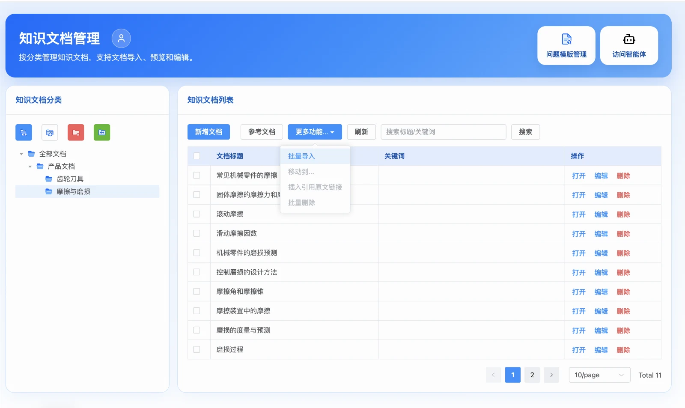685x408 pixels.
Task: Select the 齿轮刀具 folder
Action: click(x=70, y=179)
